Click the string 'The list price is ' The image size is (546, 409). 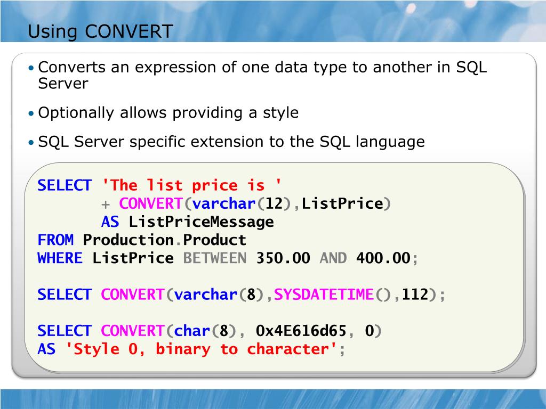click(x=191, y=185)
